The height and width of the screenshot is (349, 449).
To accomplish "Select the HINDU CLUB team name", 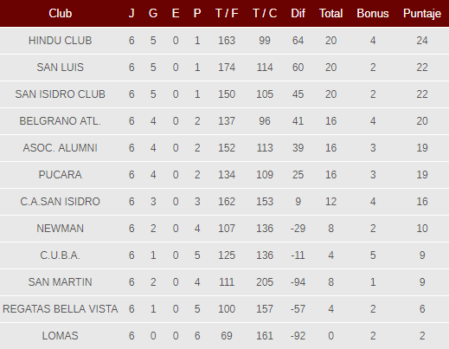I will click(x=60, y=41).
